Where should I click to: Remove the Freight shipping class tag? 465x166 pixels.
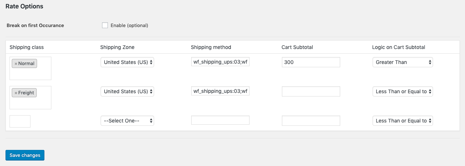coord(16,93)
